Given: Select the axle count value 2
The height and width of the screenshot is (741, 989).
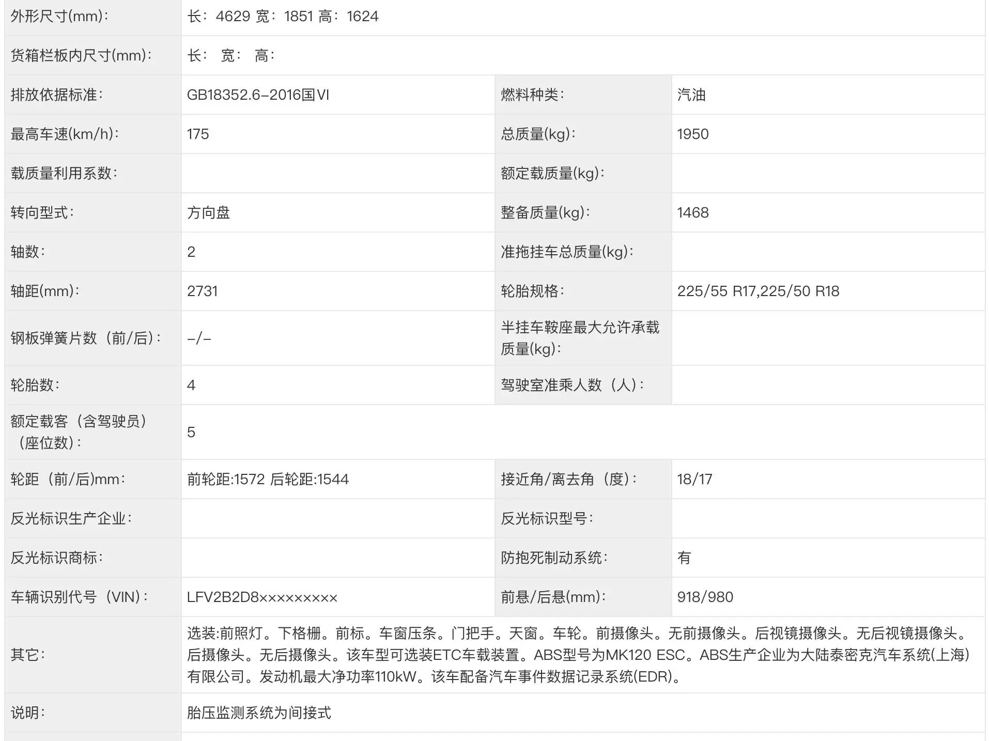Looking at the screenshot, I should [191, 252].
